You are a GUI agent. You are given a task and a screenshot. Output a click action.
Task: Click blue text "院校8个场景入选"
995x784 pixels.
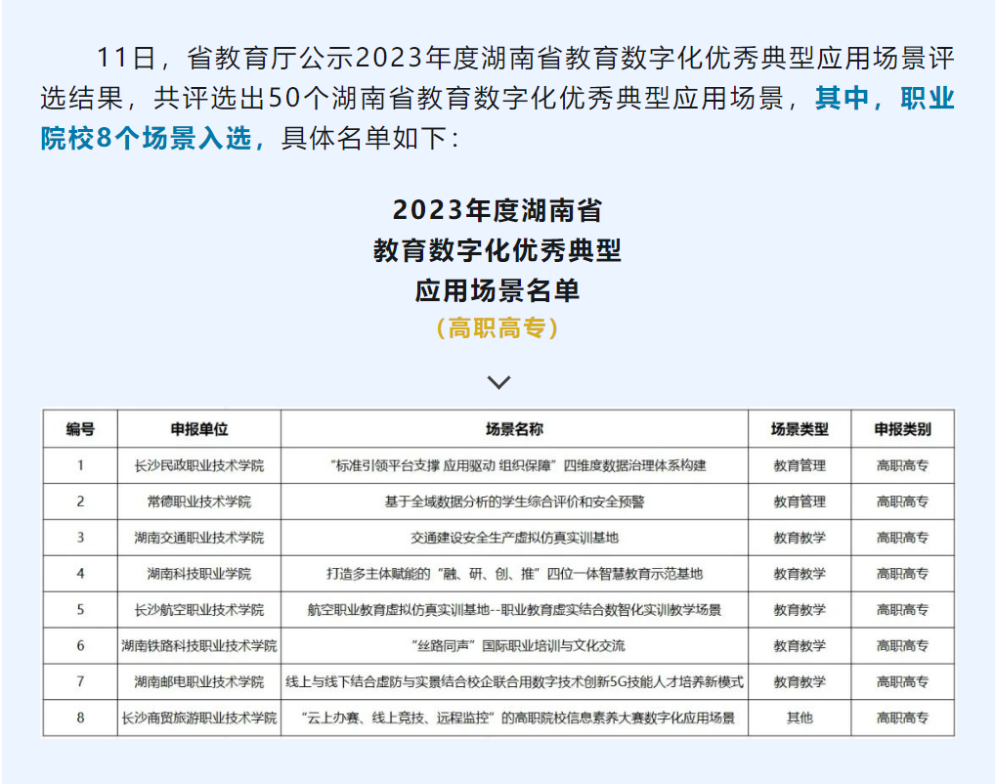(146, 138)
